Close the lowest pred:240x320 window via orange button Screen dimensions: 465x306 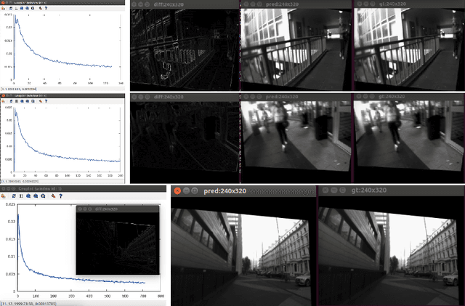click(x=177, y=191)
